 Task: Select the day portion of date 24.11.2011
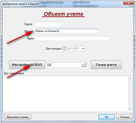[x=68, y=49]
